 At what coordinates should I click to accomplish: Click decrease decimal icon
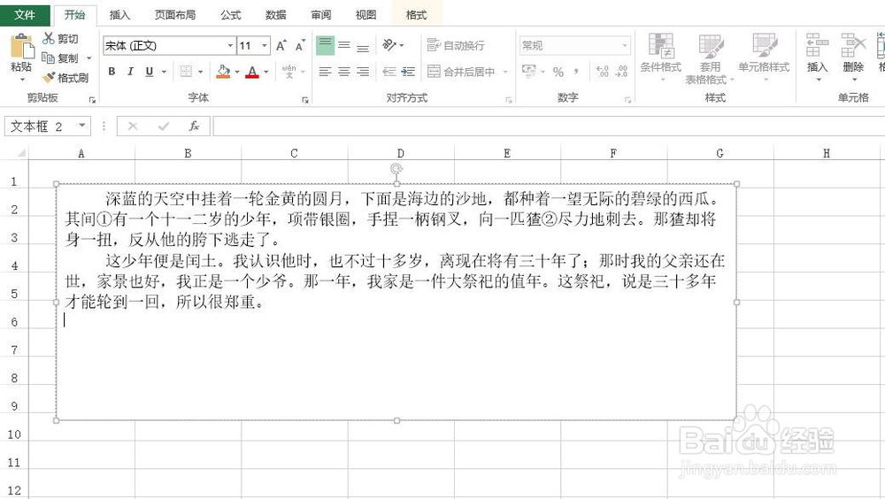tap(621, 71)
